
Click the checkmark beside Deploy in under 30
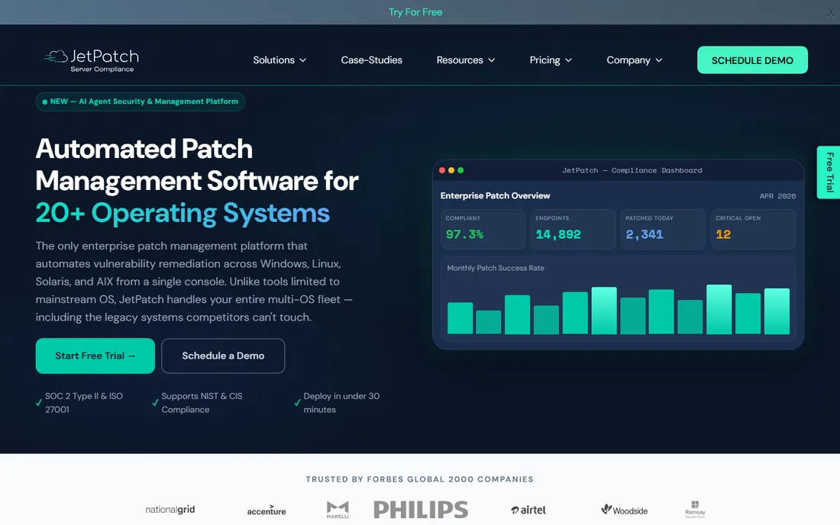(x=297, y=402)
